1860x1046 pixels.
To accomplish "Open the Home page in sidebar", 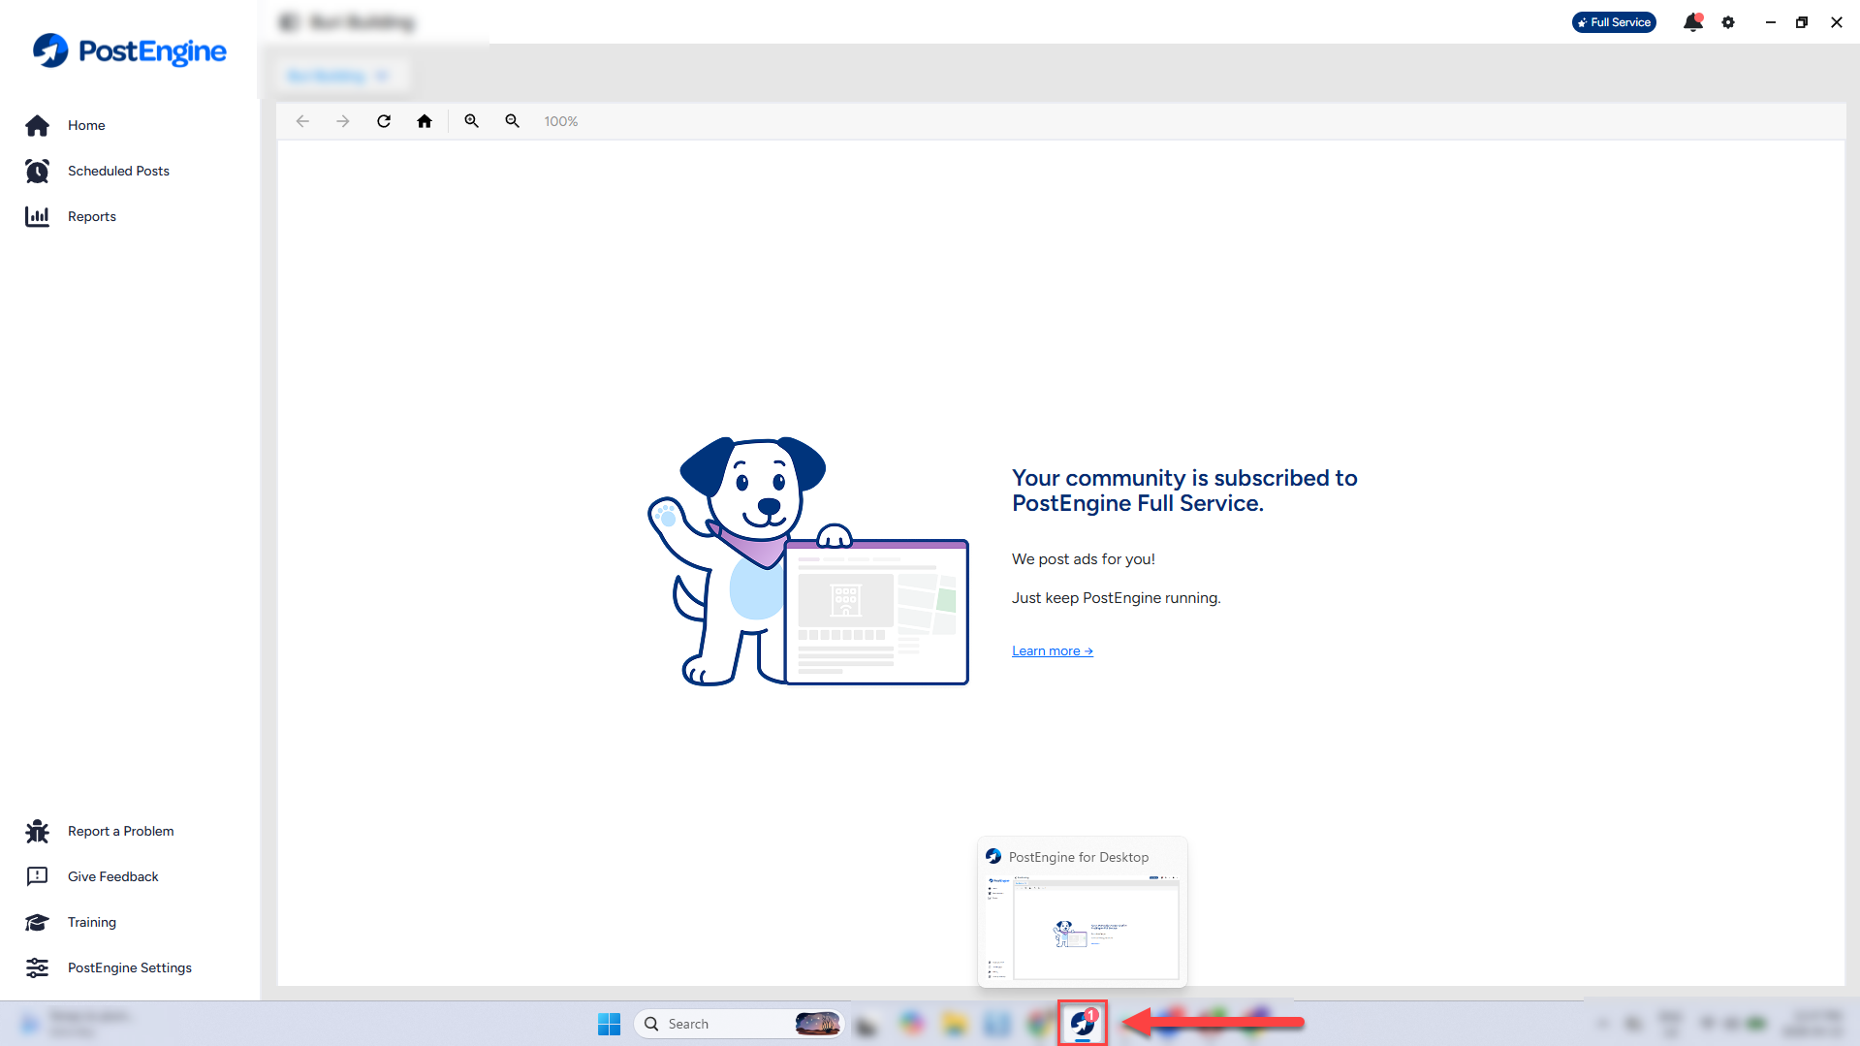I will tap(86, 125).
